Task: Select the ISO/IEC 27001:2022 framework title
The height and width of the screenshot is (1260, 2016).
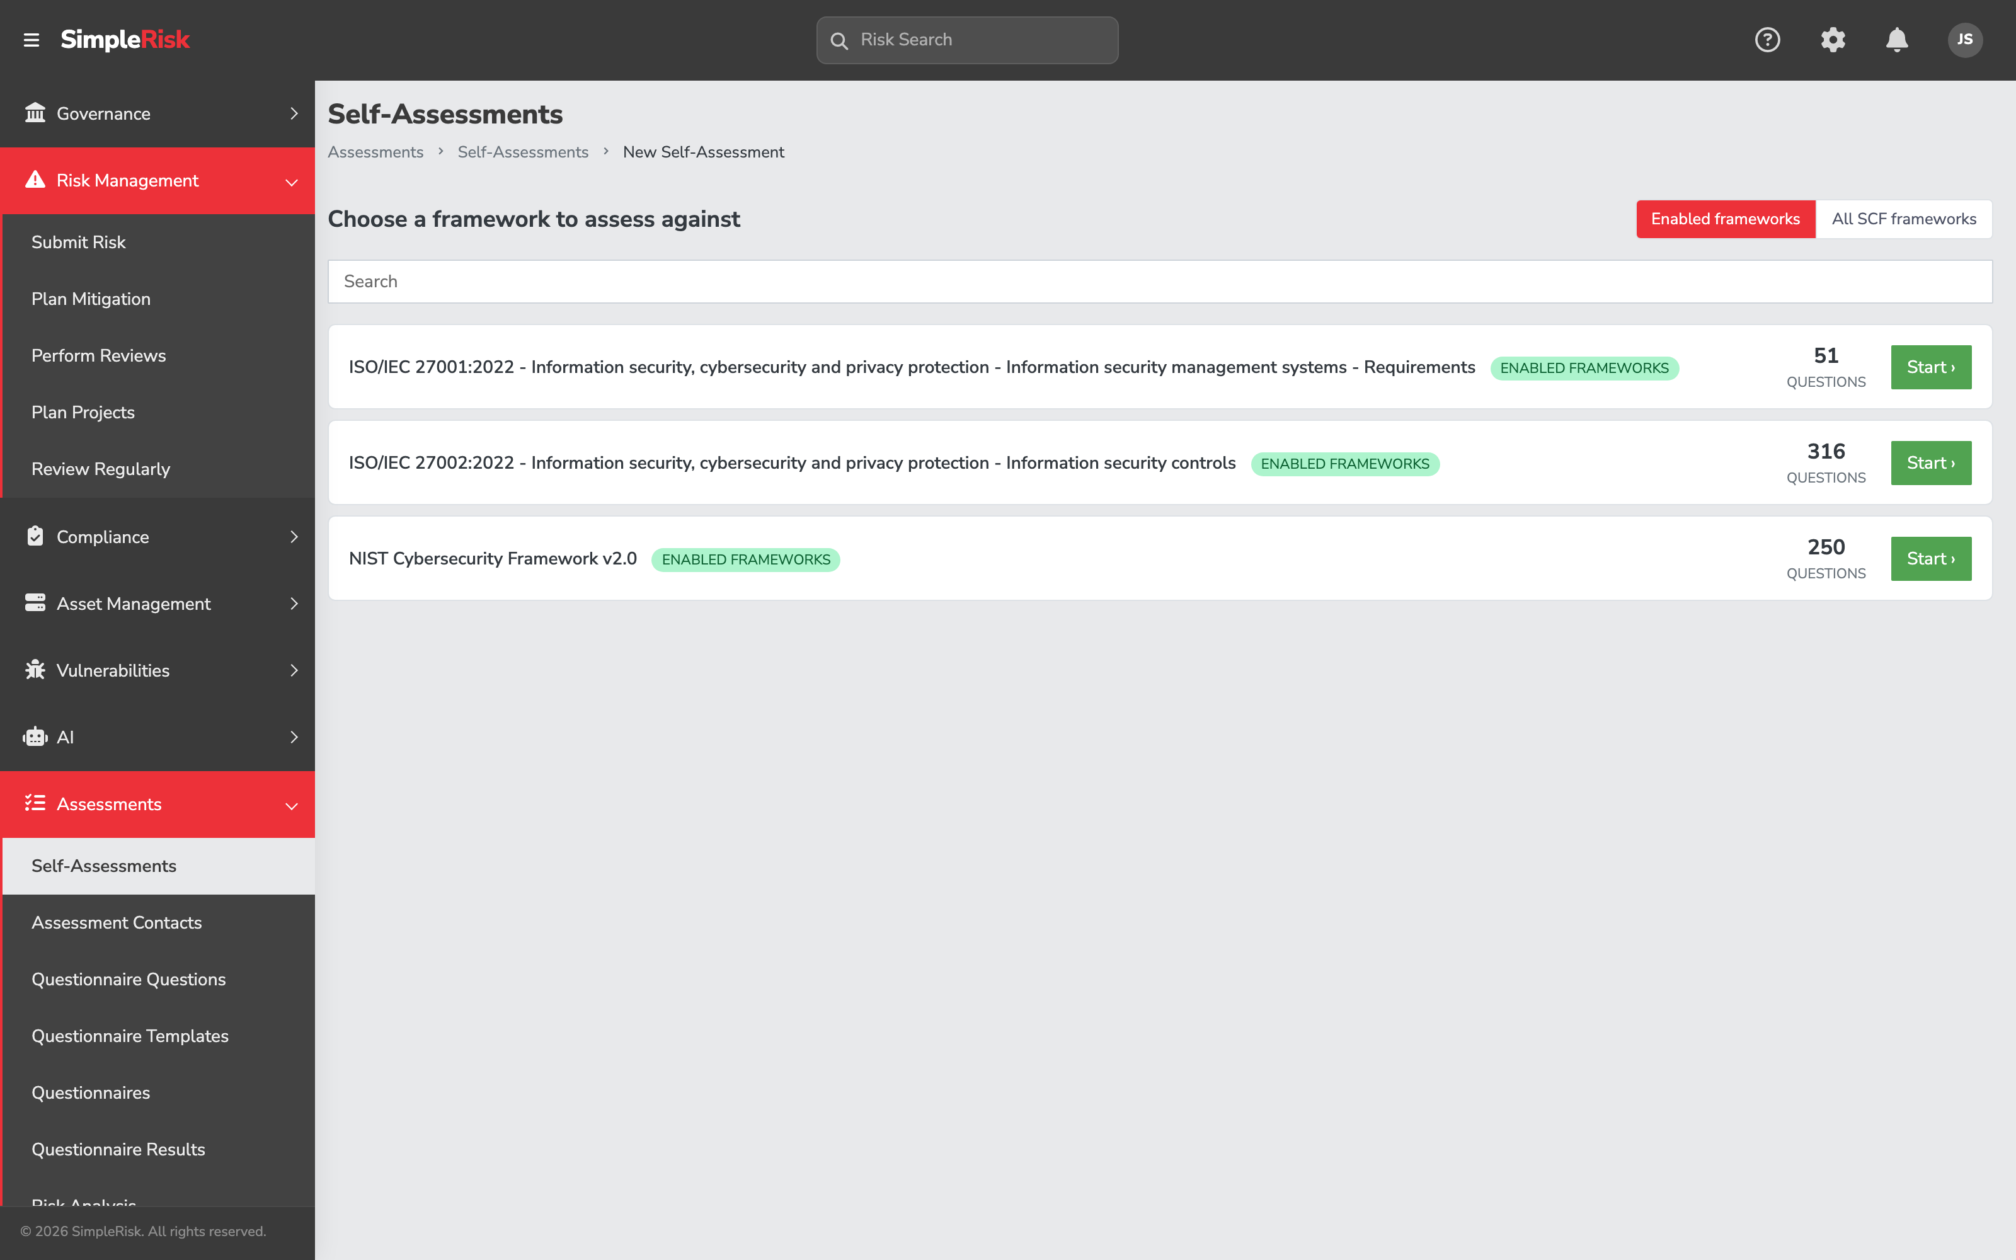Action: point(912,367)
